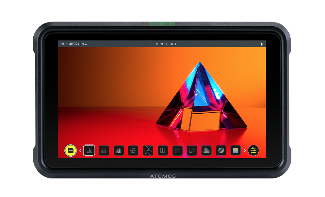Expand the battery status indicator
Image resolution: width=325 pixels, height=197 pixels.
click(260, 44)
